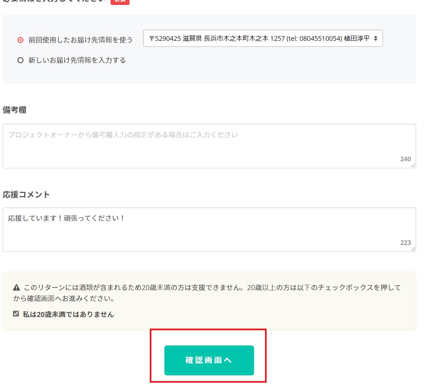Click the 備考欄 heading
440x385 pixels.
(x=14, y=110)
